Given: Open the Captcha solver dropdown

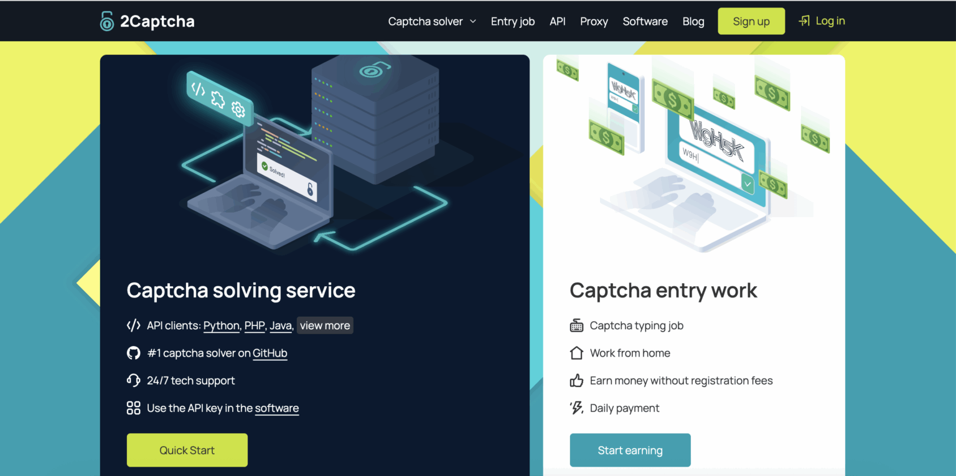Looking at the screenshot, I should (431, 21).
